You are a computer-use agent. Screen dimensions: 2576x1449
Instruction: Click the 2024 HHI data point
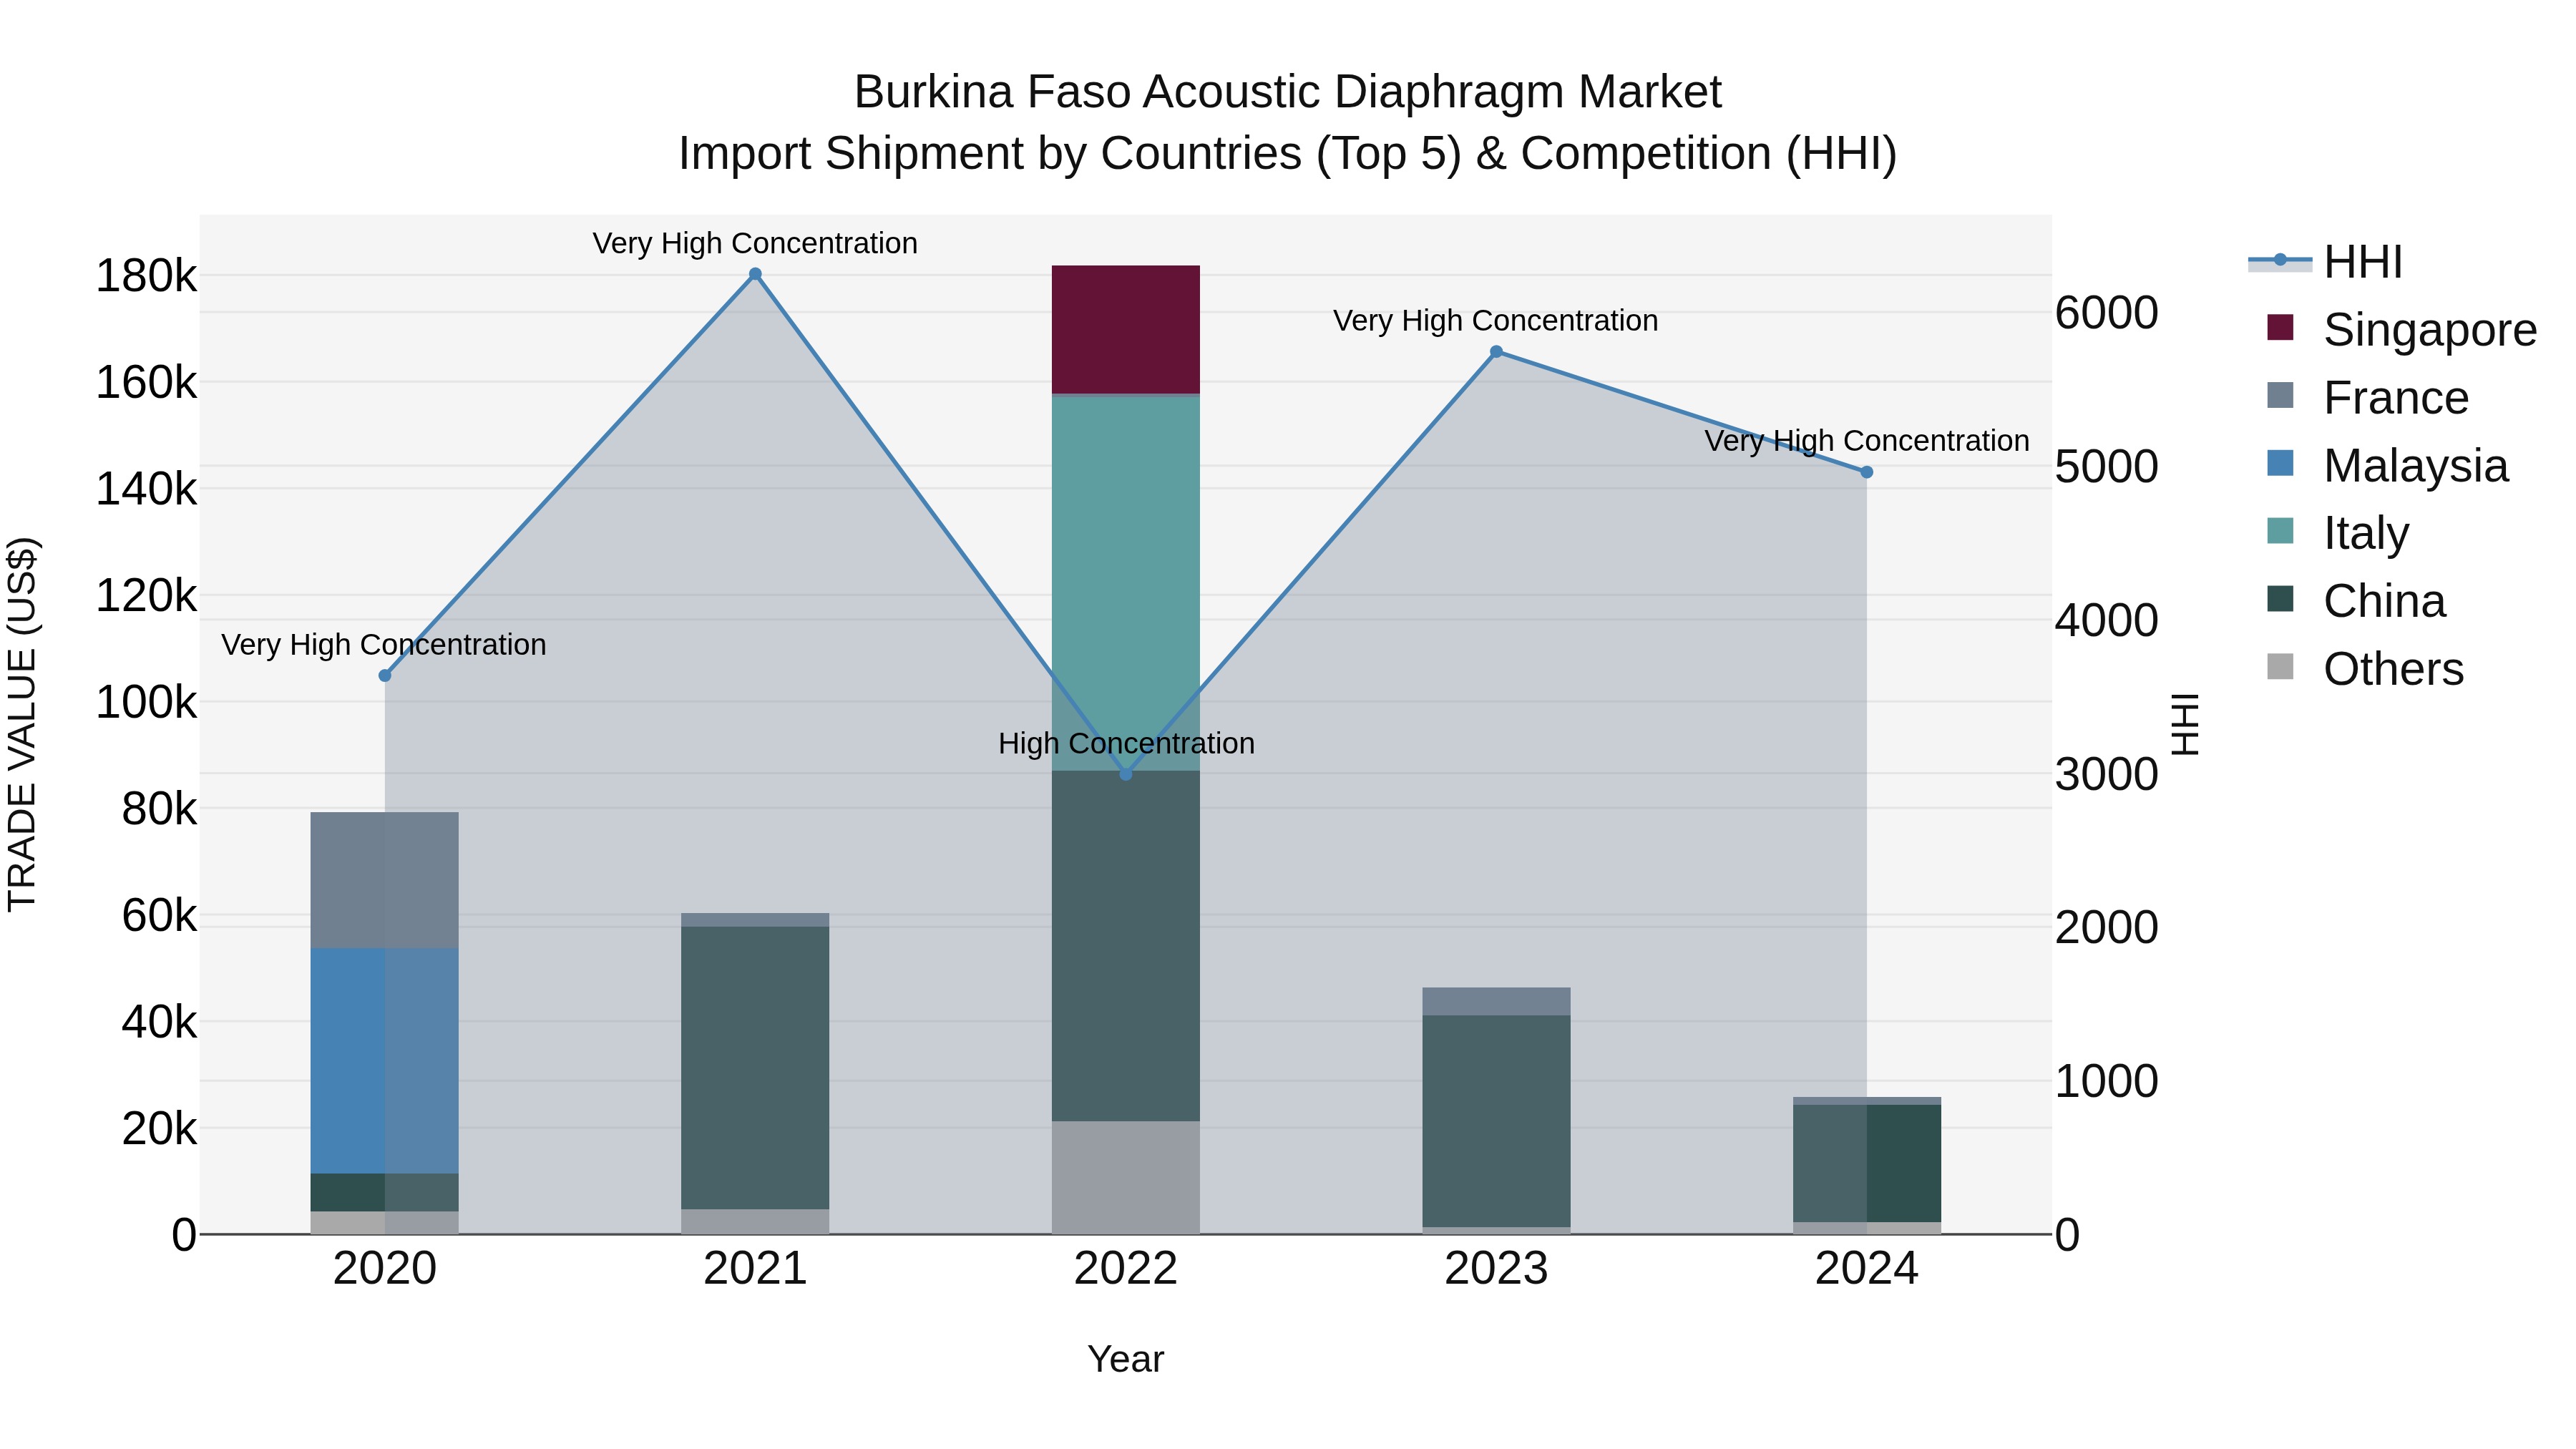point(1866,472)
